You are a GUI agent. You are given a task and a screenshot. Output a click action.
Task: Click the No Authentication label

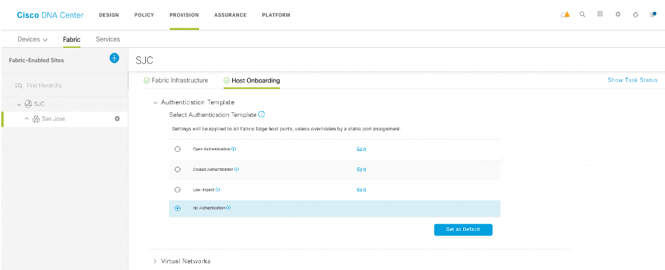(x=209, y=208)
